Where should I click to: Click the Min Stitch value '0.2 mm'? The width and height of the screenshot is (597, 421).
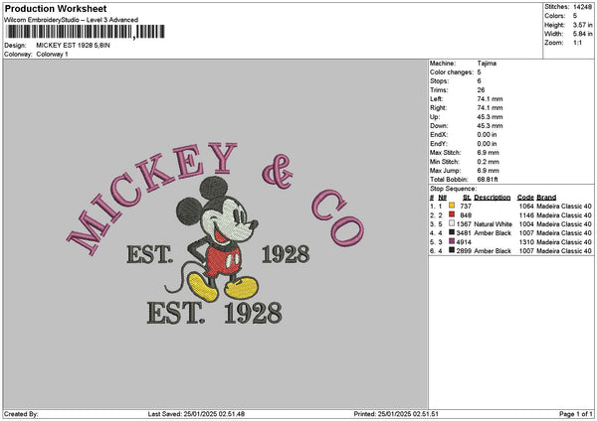(x=489, y=162)
